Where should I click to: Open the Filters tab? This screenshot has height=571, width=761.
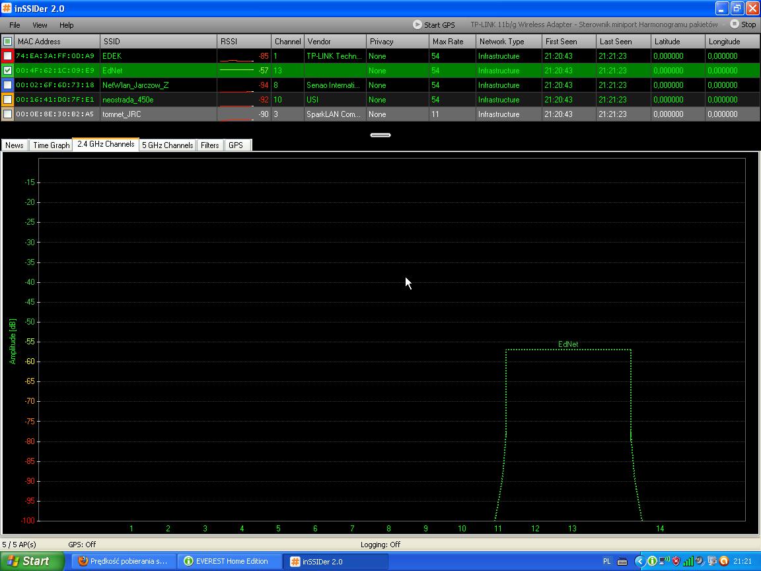[210, 145]
